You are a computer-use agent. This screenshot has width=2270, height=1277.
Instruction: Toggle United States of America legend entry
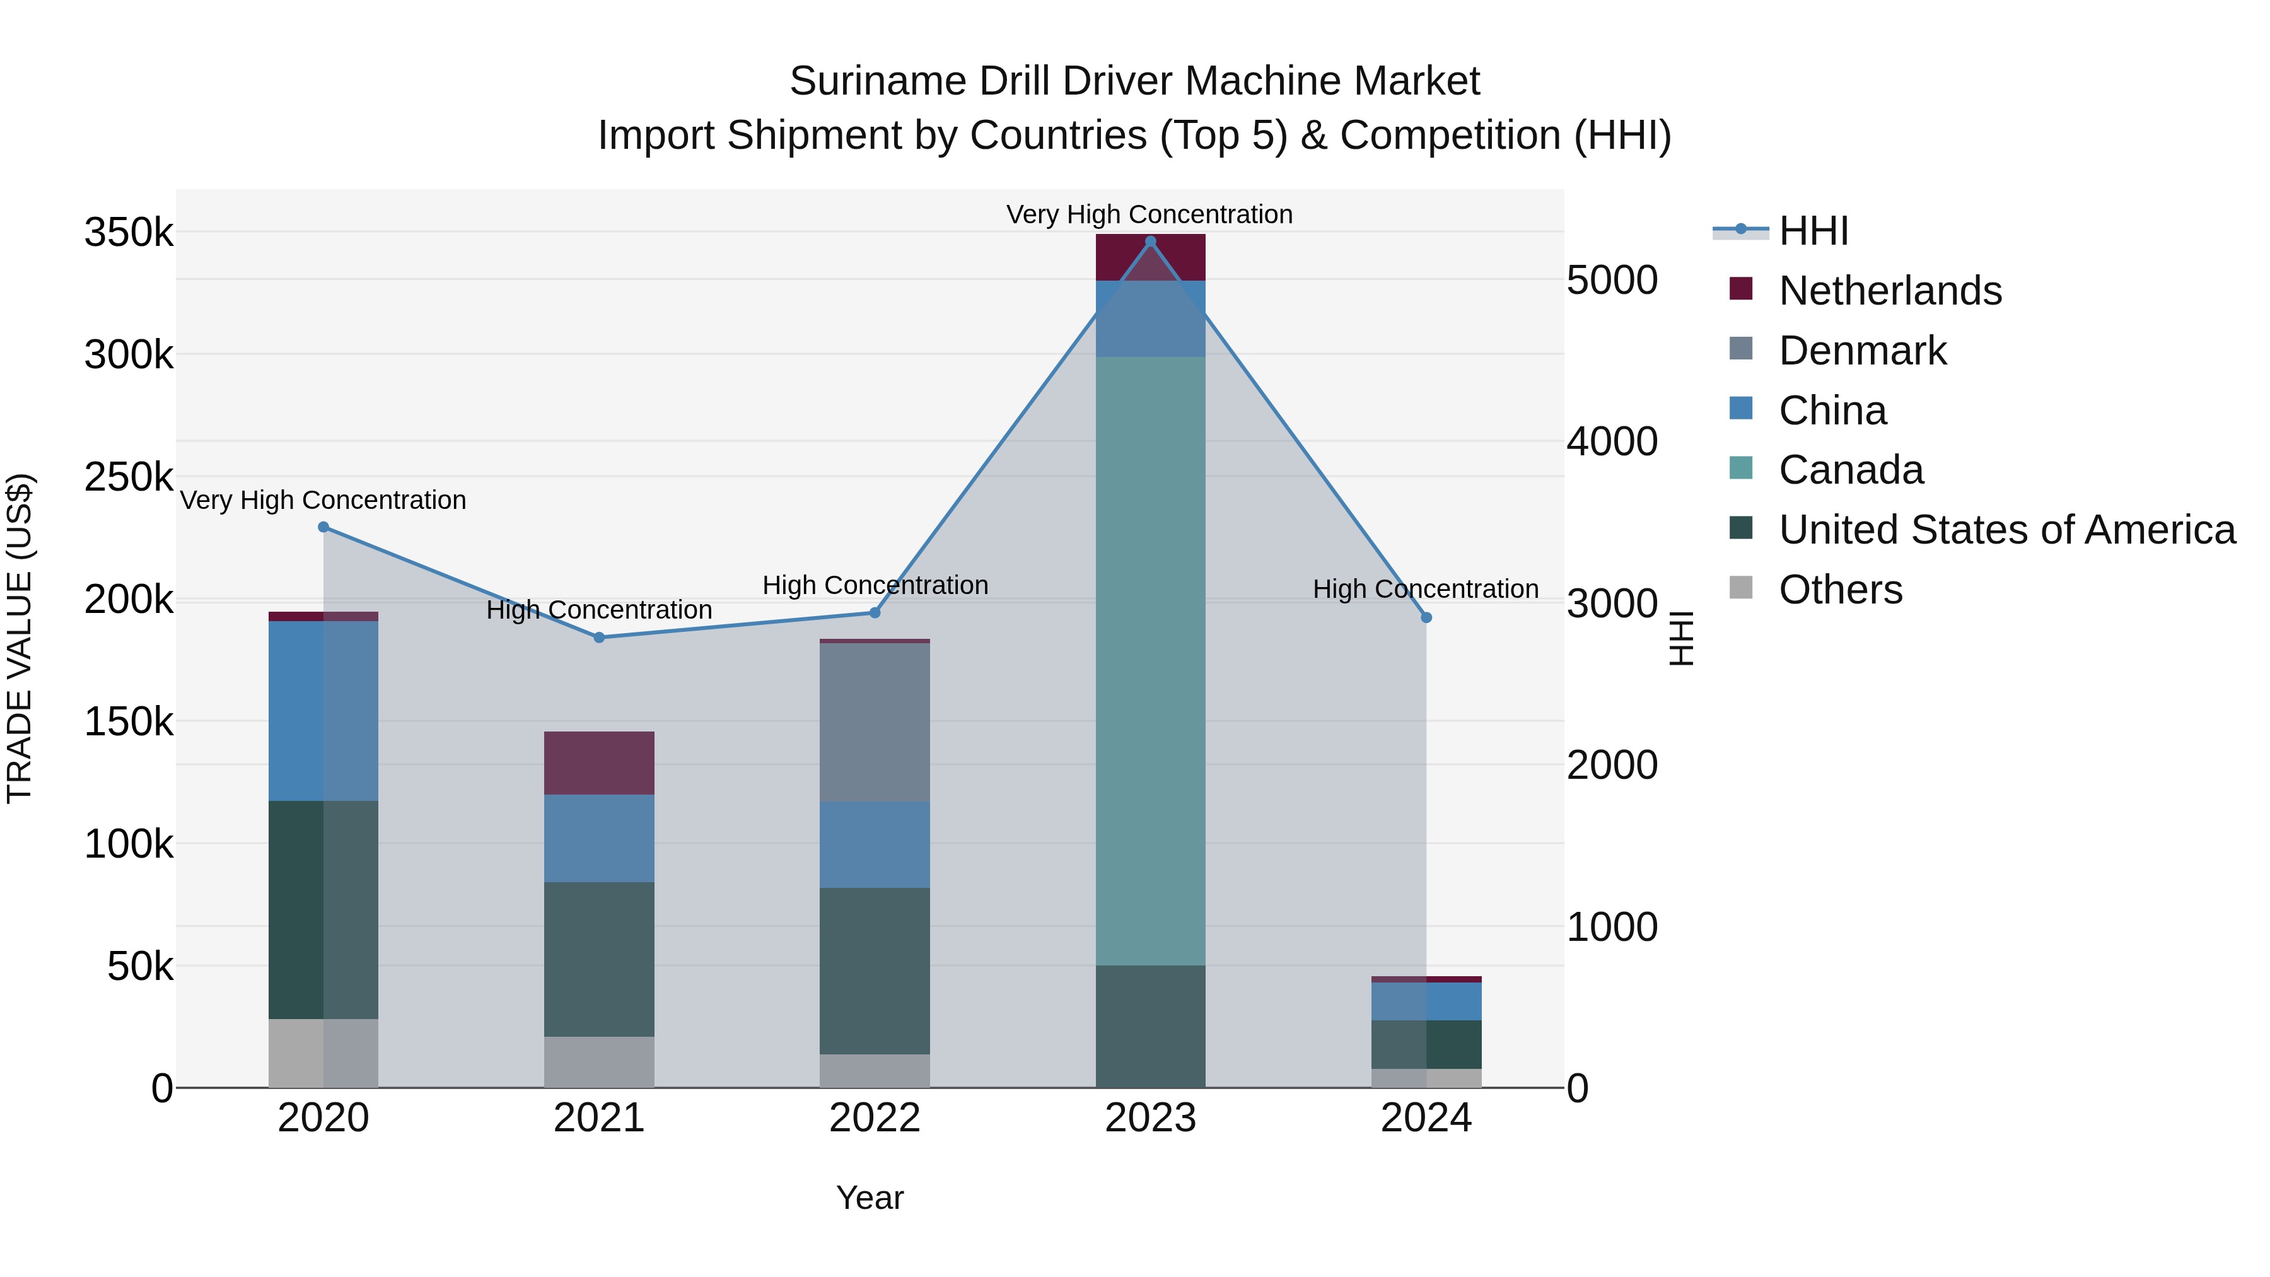[1982, 529]
